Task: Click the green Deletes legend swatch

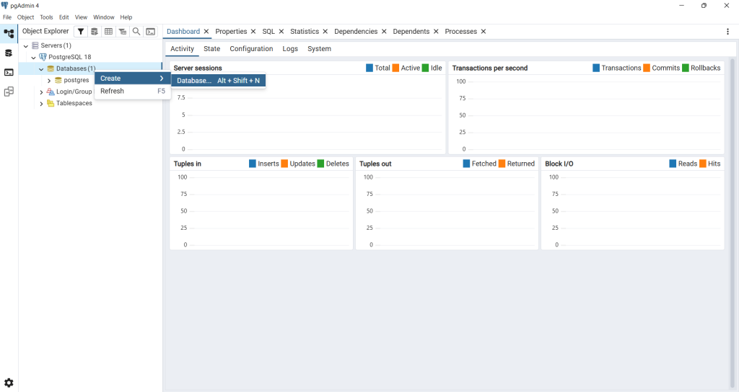Action: click(320, 164)
